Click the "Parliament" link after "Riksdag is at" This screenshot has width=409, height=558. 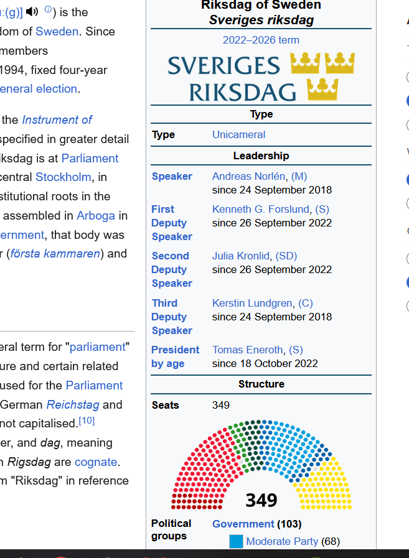90,159
